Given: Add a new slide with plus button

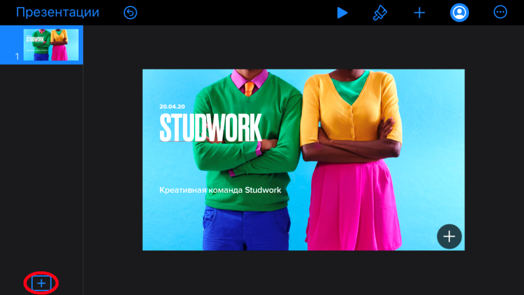Looking at the screenshot, I should 41,283.
